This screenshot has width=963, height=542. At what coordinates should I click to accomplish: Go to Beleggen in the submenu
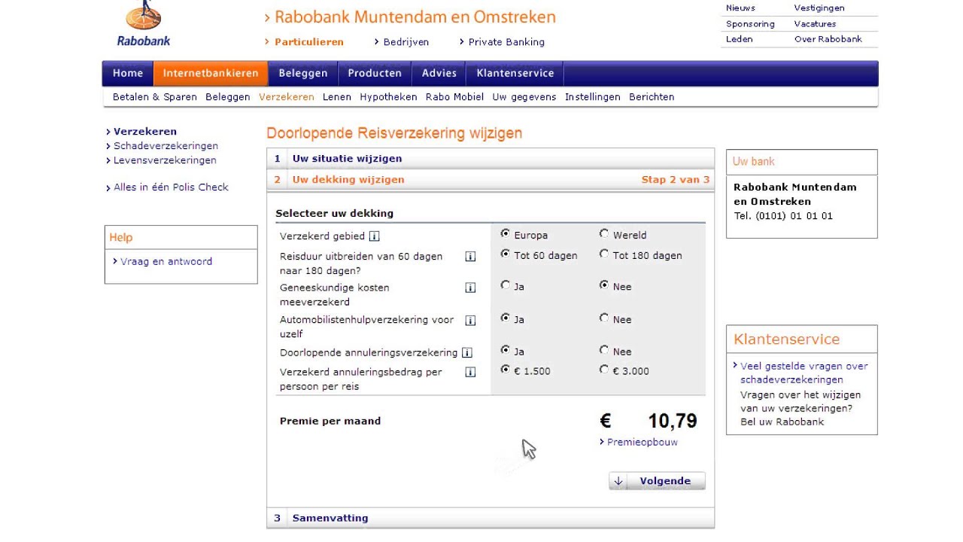coord(228,97)
